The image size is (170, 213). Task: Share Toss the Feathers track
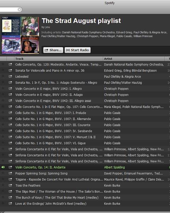[x=10, y=185]
